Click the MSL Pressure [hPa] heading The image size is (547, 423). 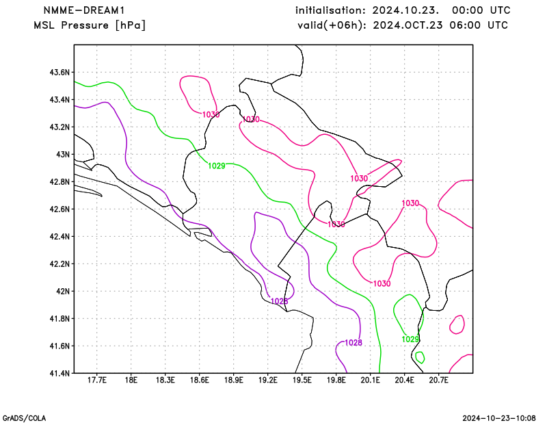[x=90, y=25]
